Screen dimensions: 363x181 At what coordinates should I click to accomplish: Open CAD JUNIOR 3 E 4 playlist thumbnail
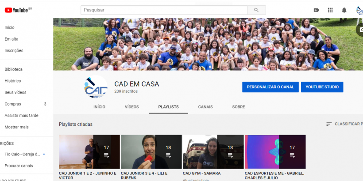(151, 151)
